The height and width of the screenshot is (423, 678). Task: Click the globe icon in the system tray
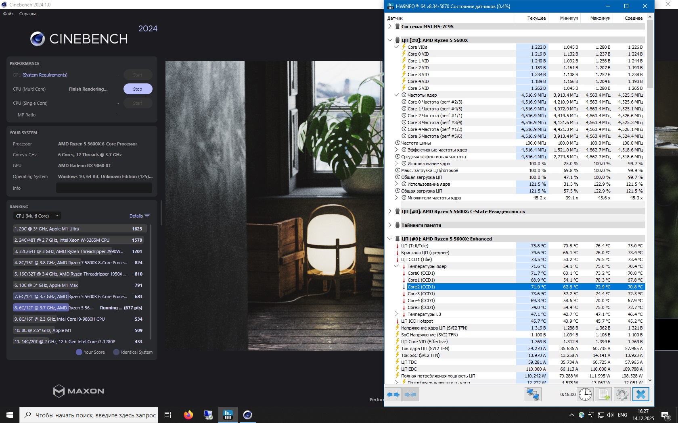point(581,415)
